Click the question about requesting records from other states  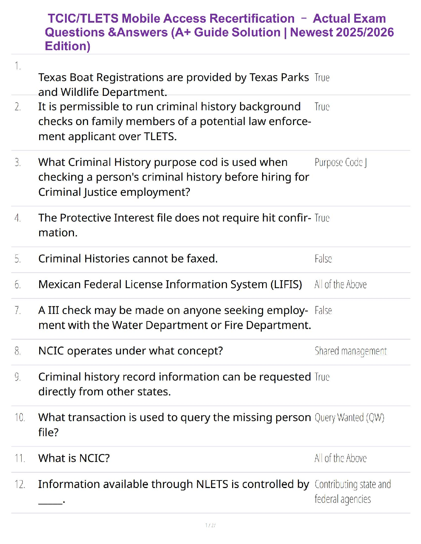pyautogui.click(x=174, y=384)
